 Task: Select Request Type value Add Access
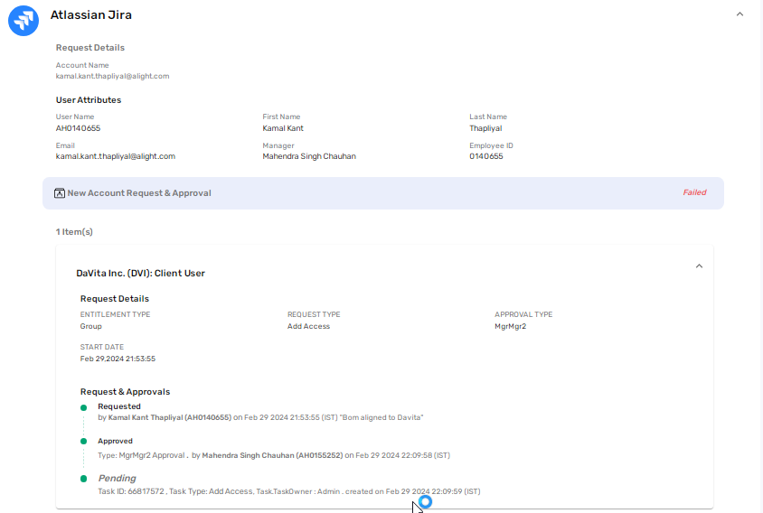coord(308,326)
